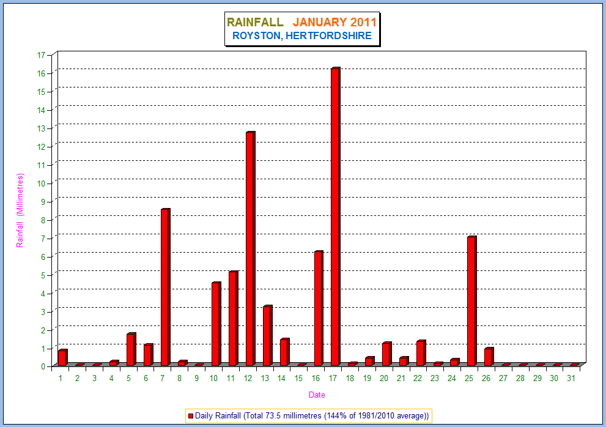Click the x-axis label 1

tap(61, 378)
